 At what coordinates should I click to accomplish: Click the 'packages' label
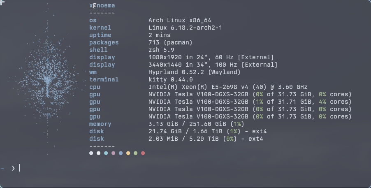tap(104, 43)
